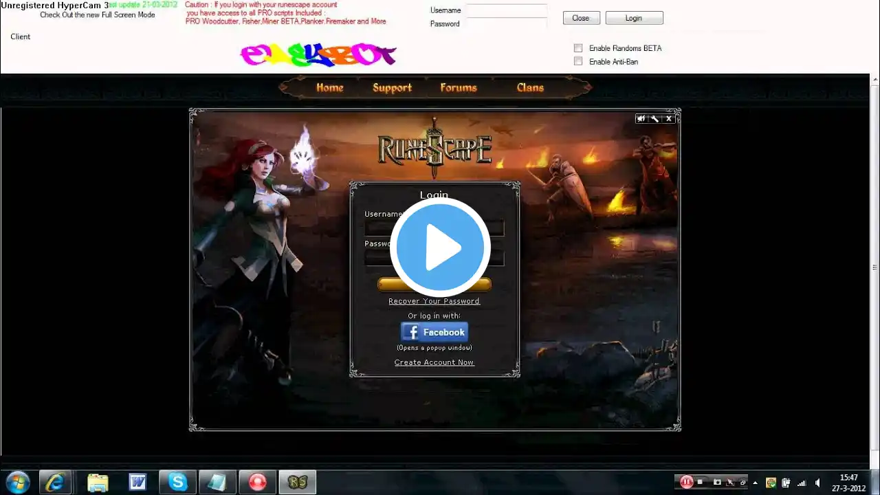
Task: Click 'Check Out the new Full Screen Mode'
Action: [98, 14]
